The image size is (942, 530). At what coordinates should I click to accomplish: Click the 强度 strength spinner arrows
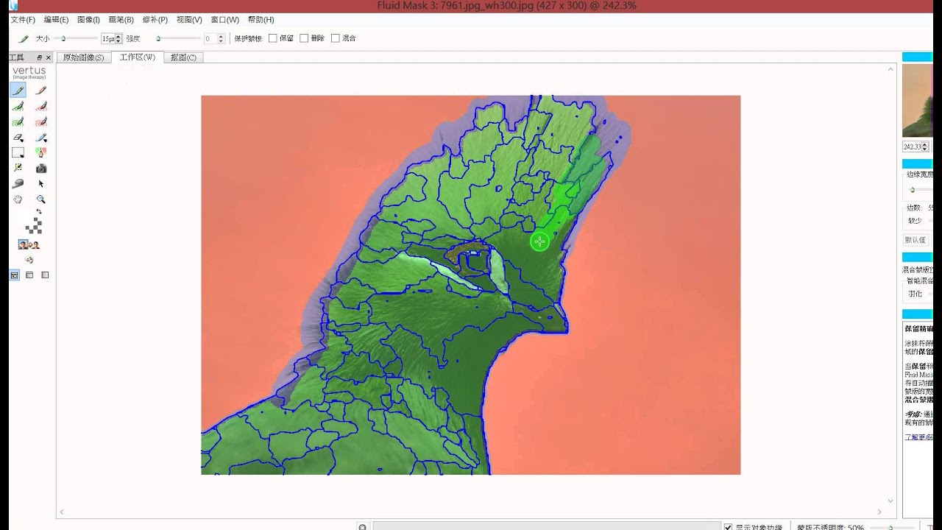click(x=220, y=38)
